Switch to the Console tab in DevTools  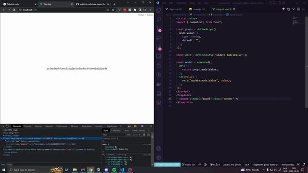pyautogui.click(x=28, y=126)
